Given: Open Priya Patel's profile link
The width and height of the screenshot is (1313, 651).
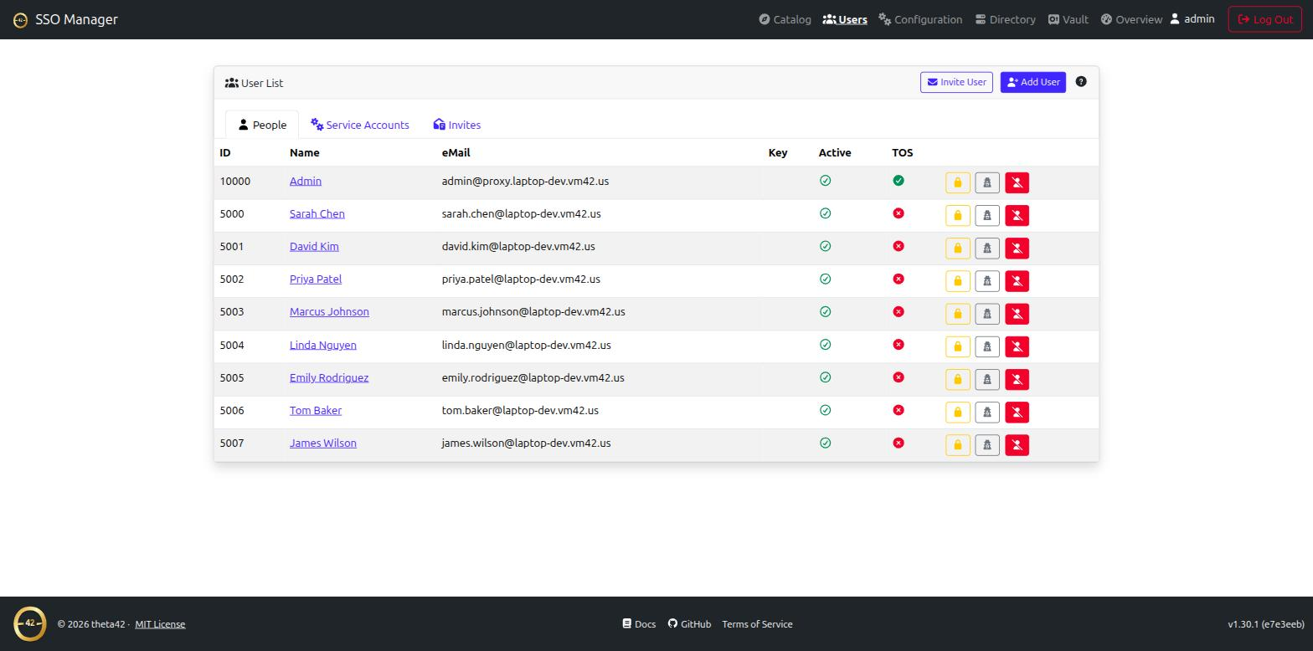Looking at the screenshot, I should 316,279.
